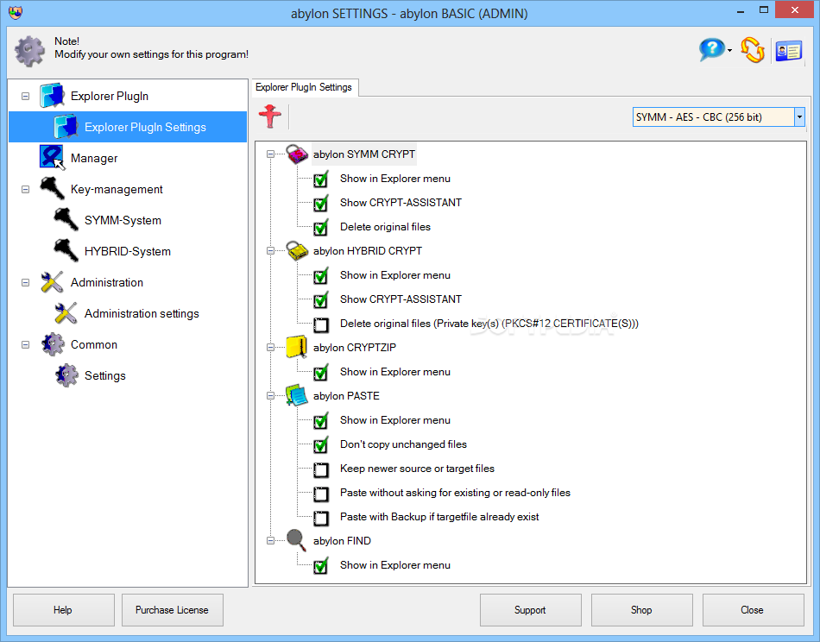Untick HYBRID CRYPT Show in Explorer menu

pyautogui.click(x=320, y=276)
